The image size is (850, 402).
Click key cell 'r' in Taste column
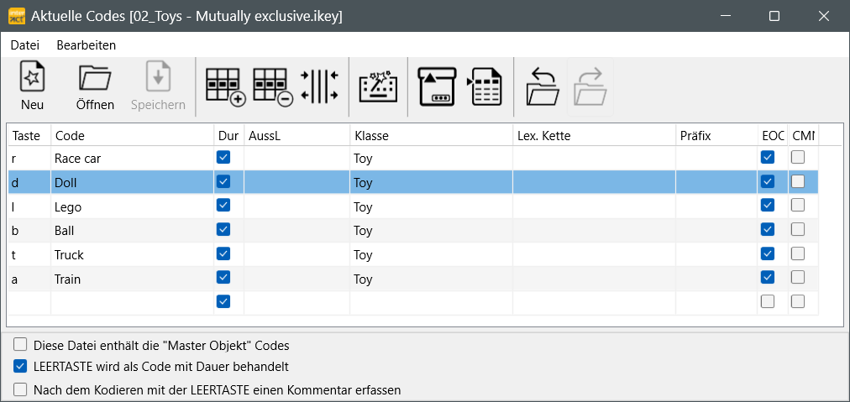point(29,159)
